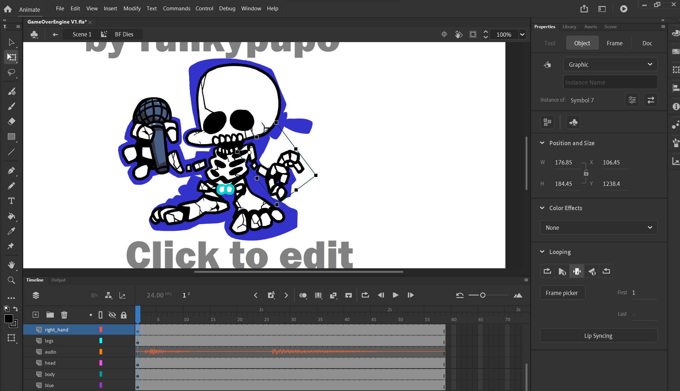Open the Graphic symbol type dropdown
Image resolution: width=680 pixels, height=391 pixels.
coord(610,64)
